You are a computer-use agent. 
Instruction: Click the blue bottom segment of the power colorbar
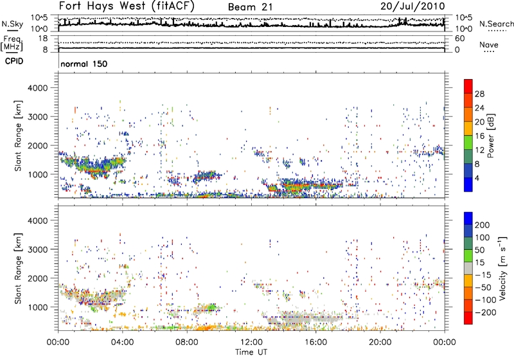click(468, 184)
